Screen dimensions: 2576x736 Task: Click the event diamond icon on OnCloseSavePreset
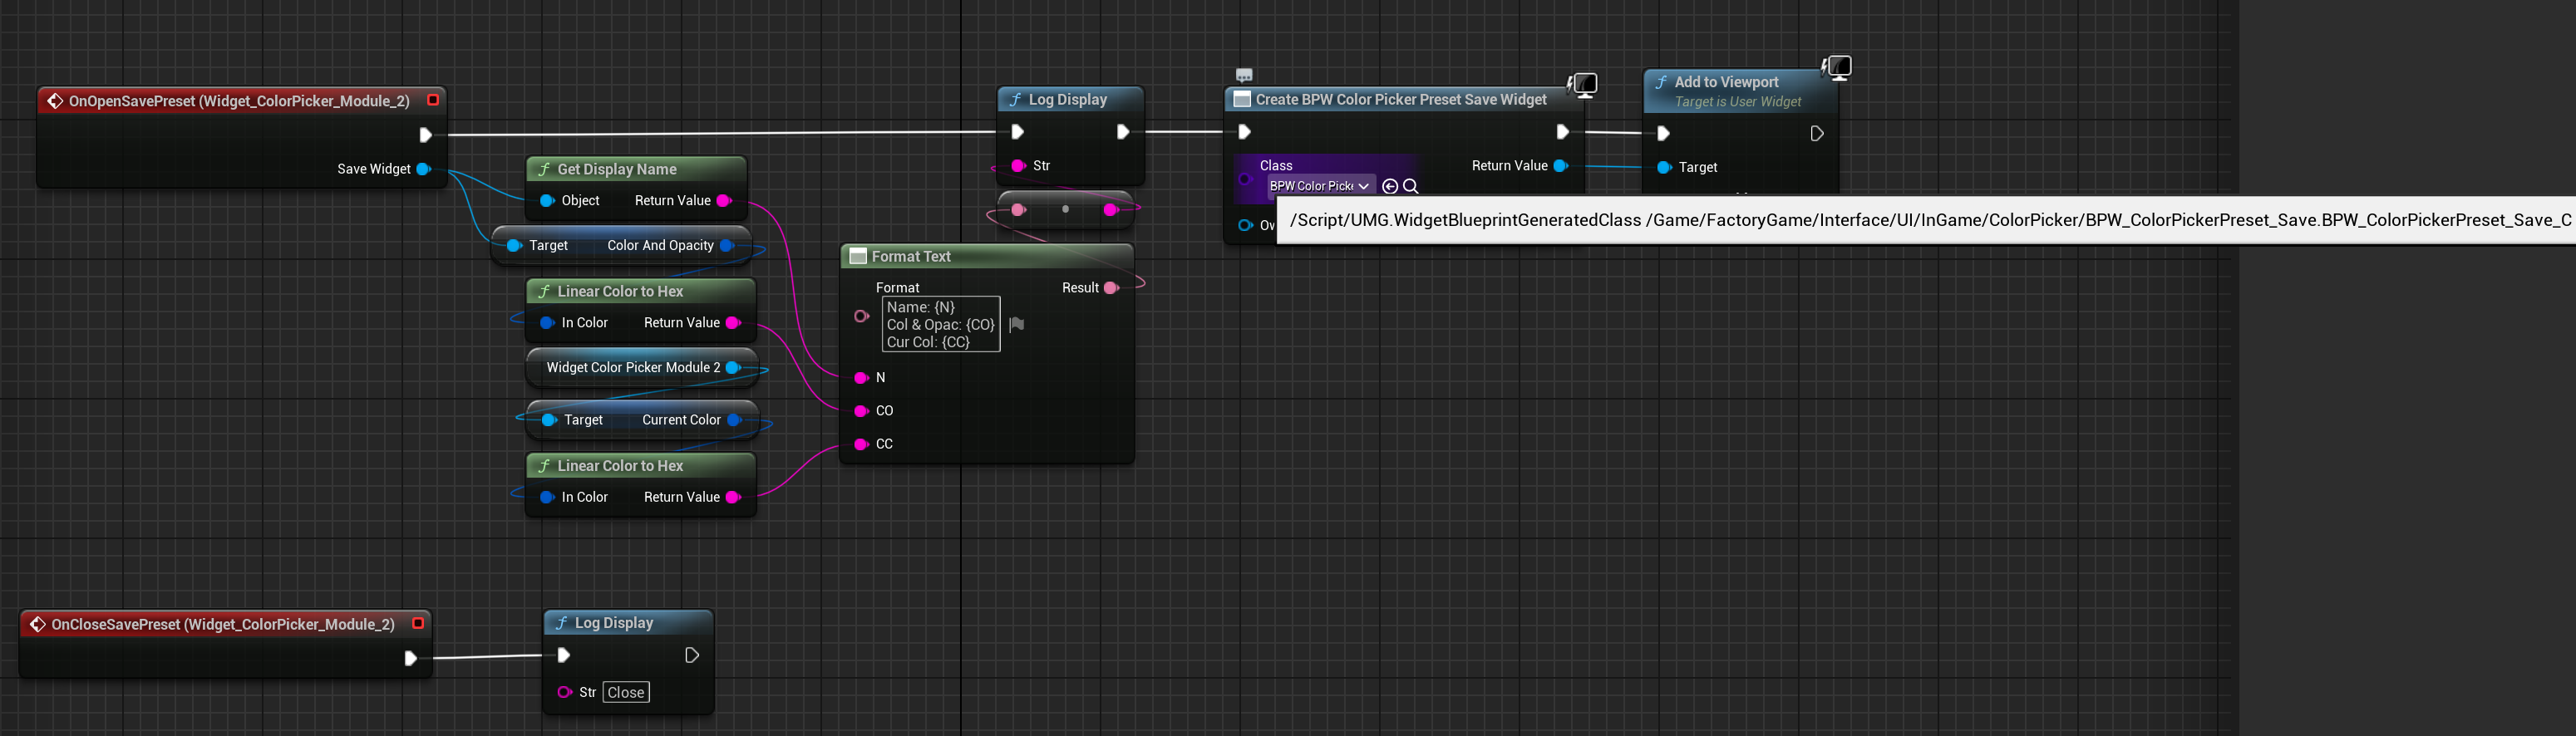pos(38,625)
